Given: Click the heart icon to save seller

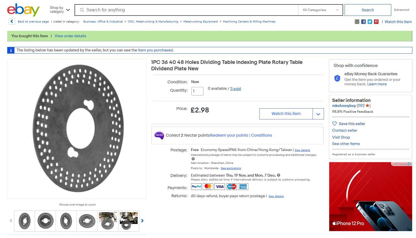Looking at the screenshot, I should (335, 124).
